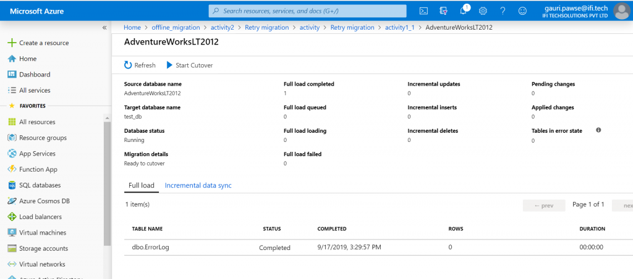
Task: Click the Completed status cell
Action: (x=274, y=248)
